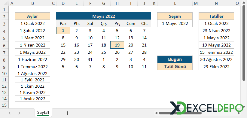Add a new sheet with plus icon
Viewport: 247px width, 118px height.
[x=67, y=113]
